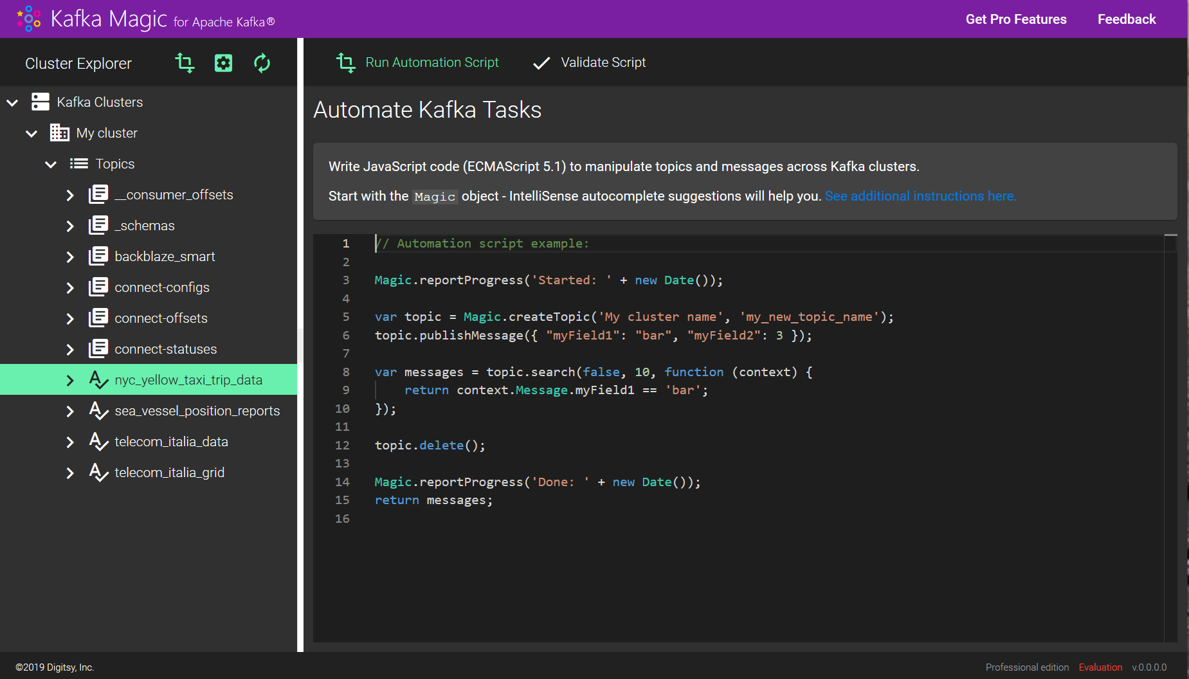Click code line 12 topic.delete()
Viewport: 1189px width, 679px height.
430,446
